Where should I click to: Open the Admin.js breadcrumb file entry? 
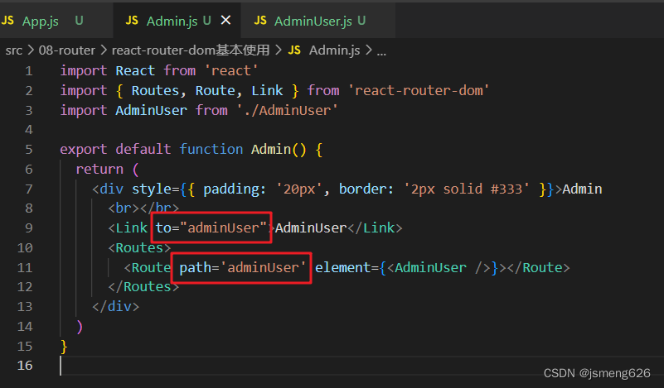[x=335, y=50]
